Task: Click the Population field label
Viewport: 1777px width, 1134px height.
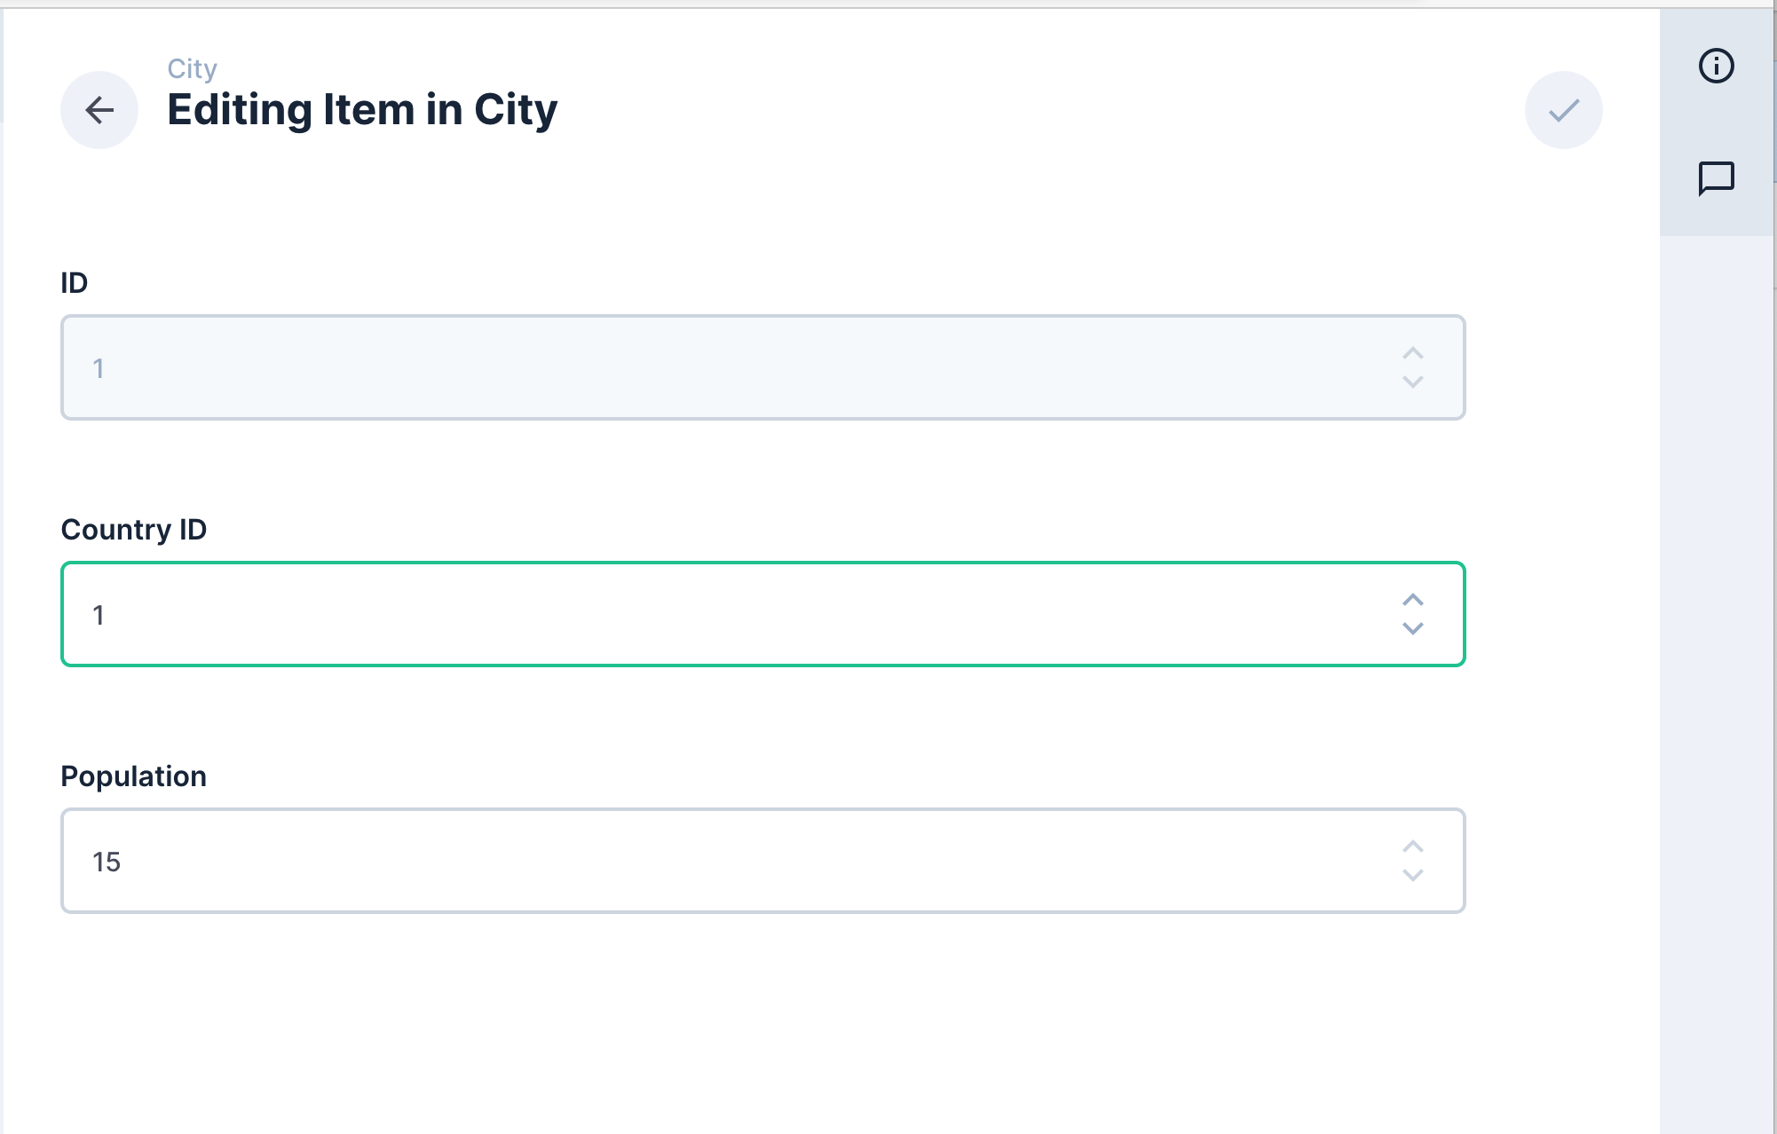Action: click(x=133, y=776)
